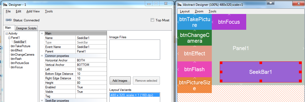Click the Horizontal Anchor value BOTH

91,60
